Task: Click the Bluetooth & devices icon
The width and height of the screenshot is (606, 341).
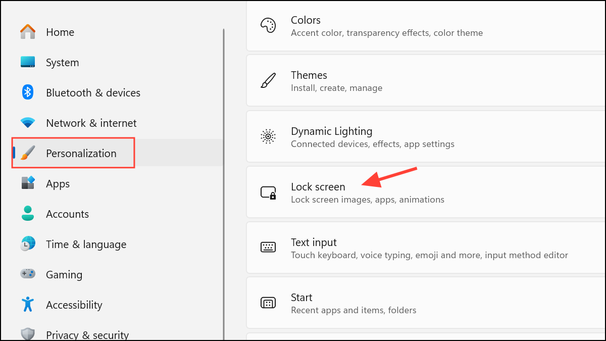Action: click(27, 92)
